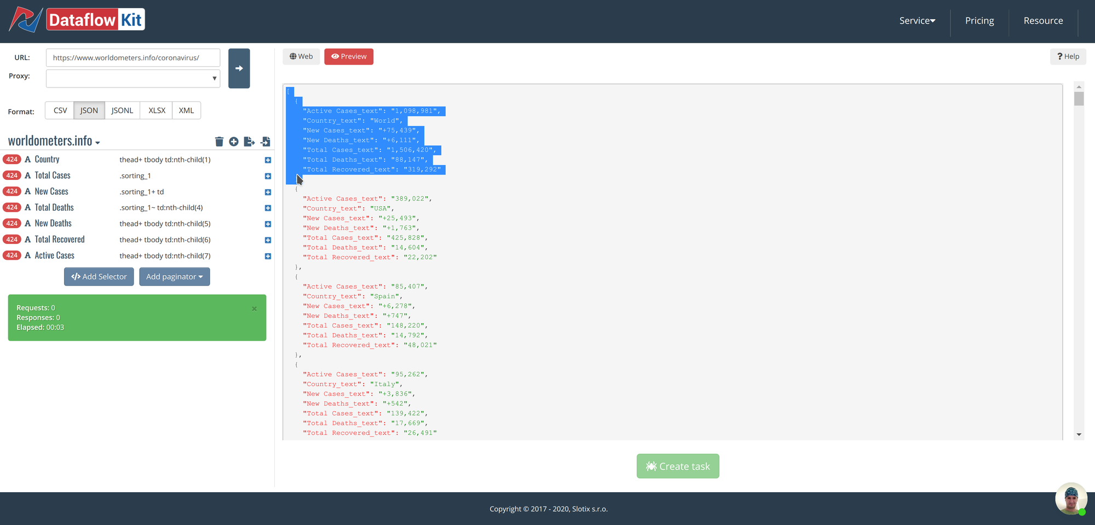Switch to Preview view

click(349, 56)
